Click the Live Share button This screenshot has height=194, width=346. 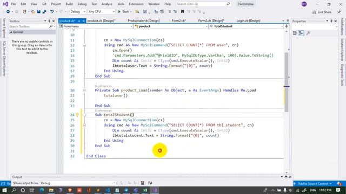(x=322, y=12)
